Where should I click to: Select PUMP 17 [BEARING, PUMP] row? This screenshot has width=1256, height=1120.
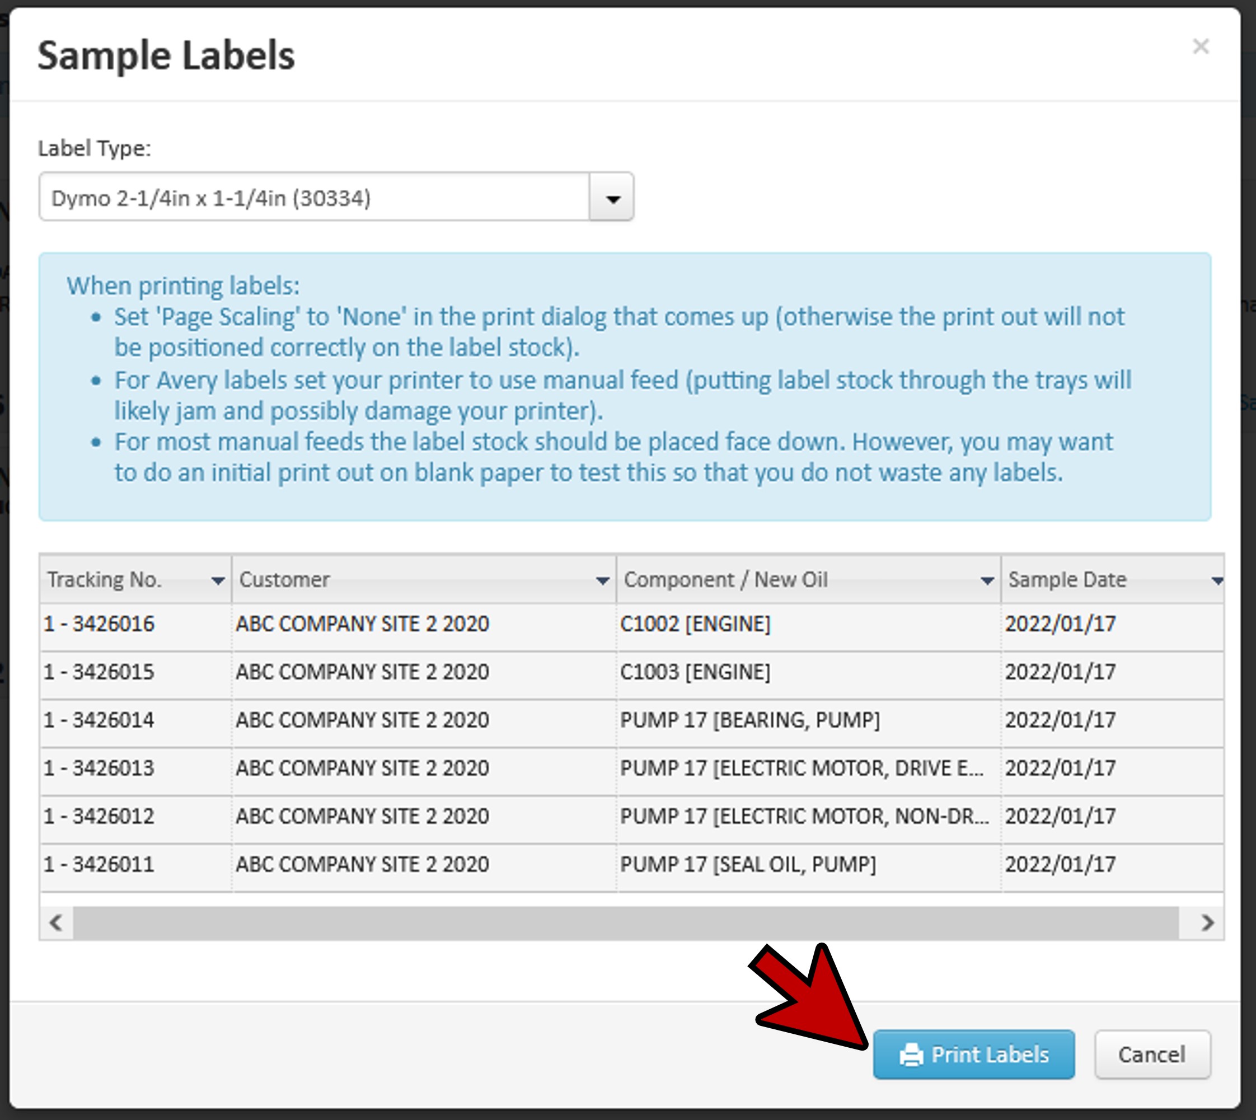click(x=749, y=720)
